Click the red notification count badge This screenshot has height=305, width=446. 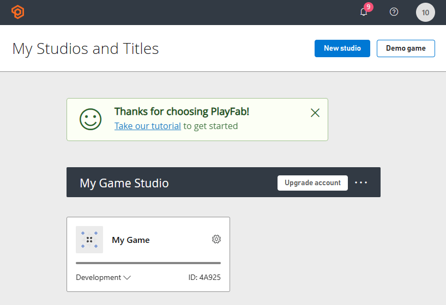pos(369,7)
